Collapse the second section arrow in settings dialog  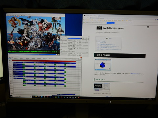61,52
